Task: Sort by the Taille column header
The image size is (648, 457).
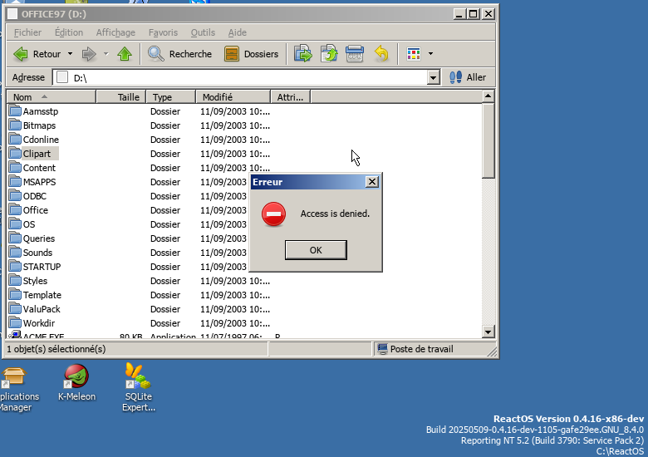Action: [121, 97]
